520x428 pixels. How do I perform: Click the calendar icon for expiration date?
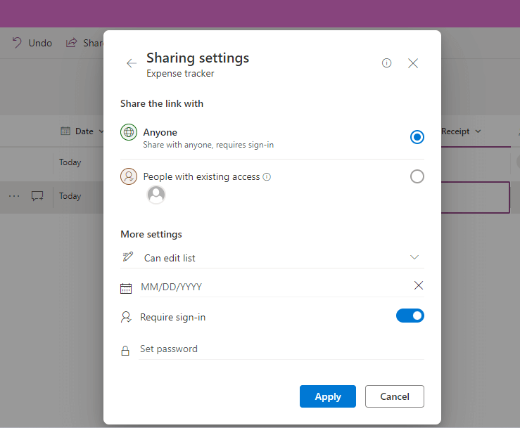click(x=126, y=288)
